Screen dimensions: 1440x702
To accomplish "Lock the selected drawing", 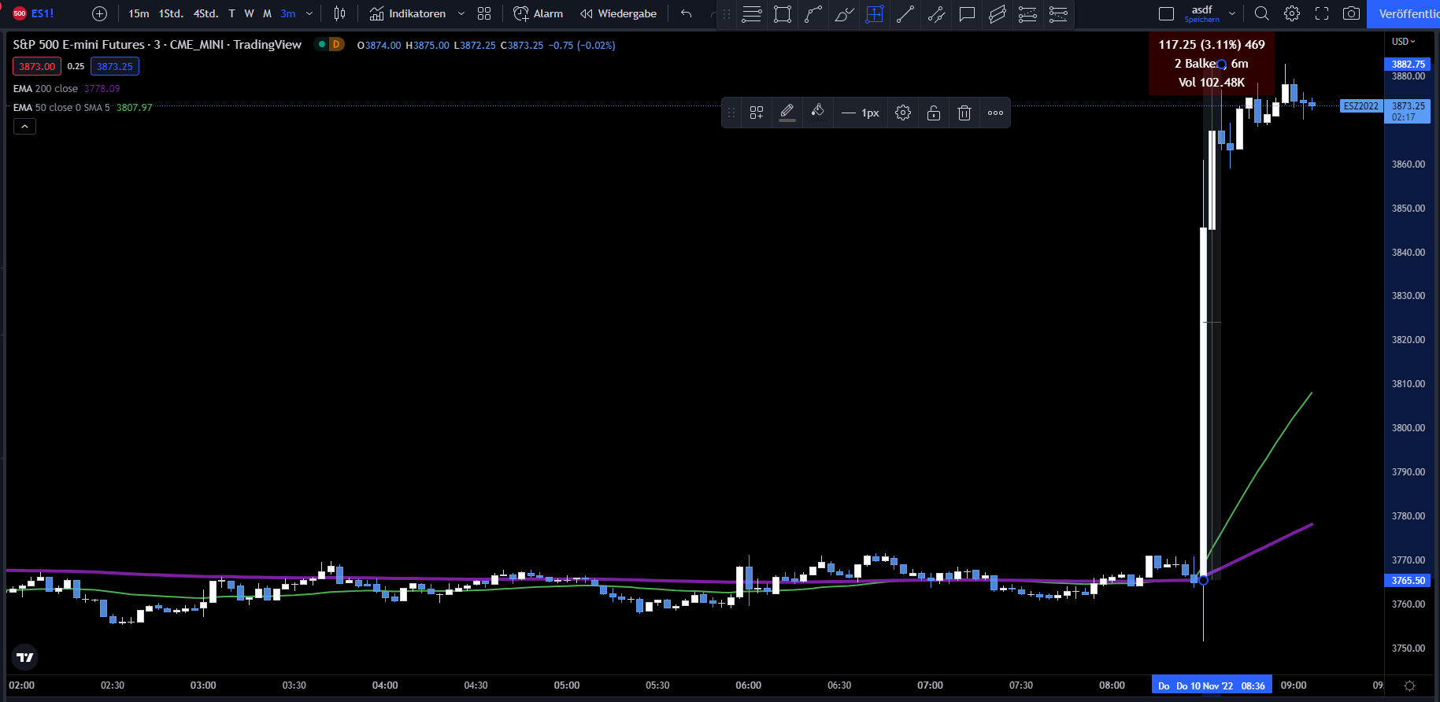I will (x=934, y=113).
